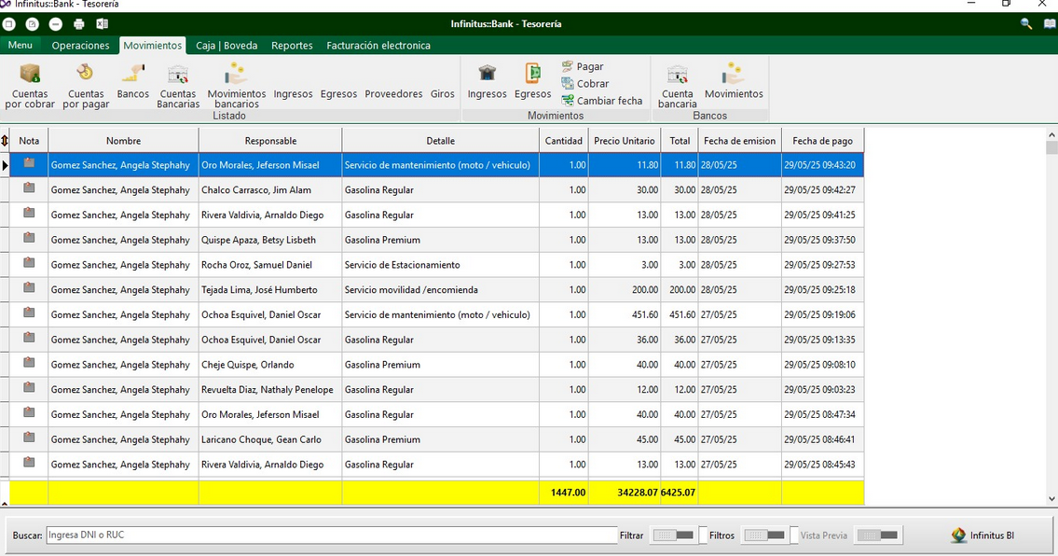Screen dimensions: 1058x556
Task: Export to Excel from title bar
Action: coord(103,24)
